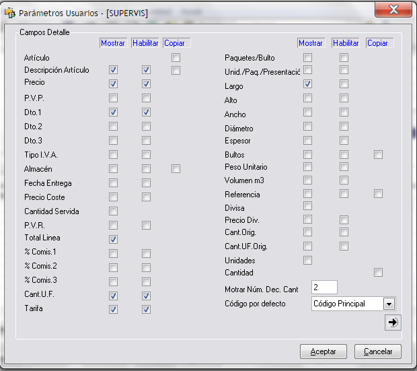417x371 pixels.
Task: Tick the Copiar checkbox for Cantidad
Action: pyautogui.click(x=378, y=273)
